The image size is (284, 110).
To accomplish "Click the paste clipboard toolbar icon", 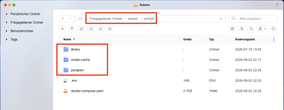I will 91,29.
